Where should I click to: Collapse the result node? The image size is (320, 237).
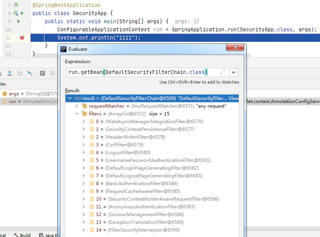point(70,98)
